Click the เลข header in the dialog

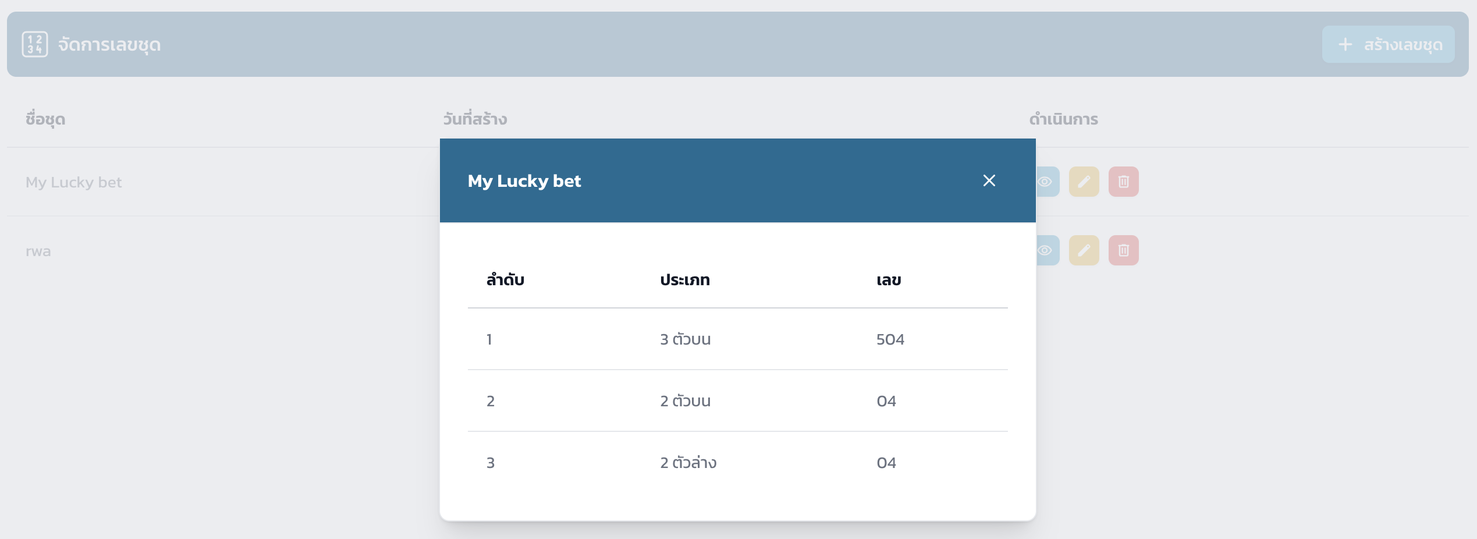click(x=889, y=280)
